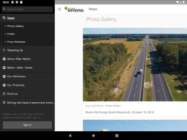Open the hamburger menu icon

click(59, 9)
